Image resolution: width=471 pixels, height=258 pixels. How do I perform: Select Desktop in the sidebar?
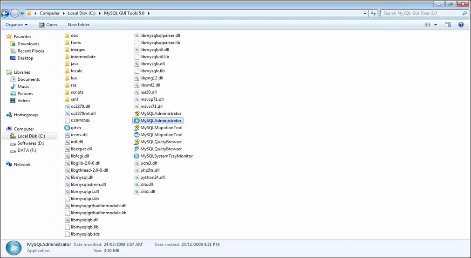(21, 58)
